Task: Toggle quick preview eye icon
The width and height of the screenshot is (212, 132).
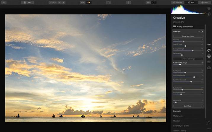Action: click(x=82, y=2)
